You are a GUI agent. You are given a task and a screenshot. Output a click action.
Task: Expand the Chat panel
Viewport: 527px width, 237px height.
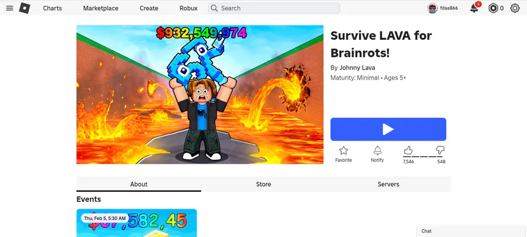click(x=472, y=231)
